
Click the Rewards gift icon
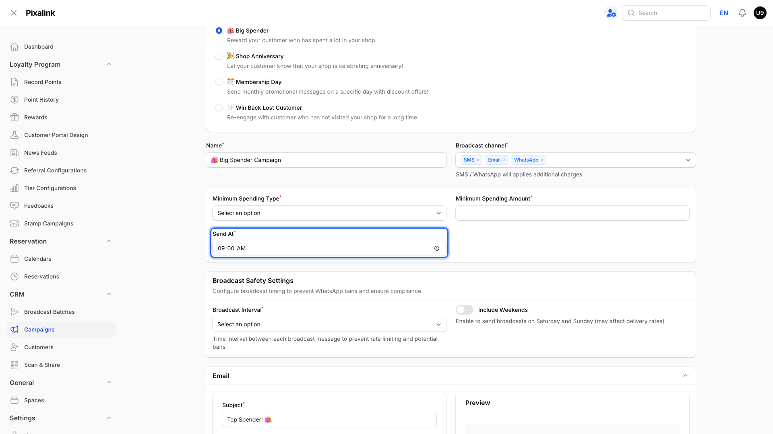coord(14,117)
